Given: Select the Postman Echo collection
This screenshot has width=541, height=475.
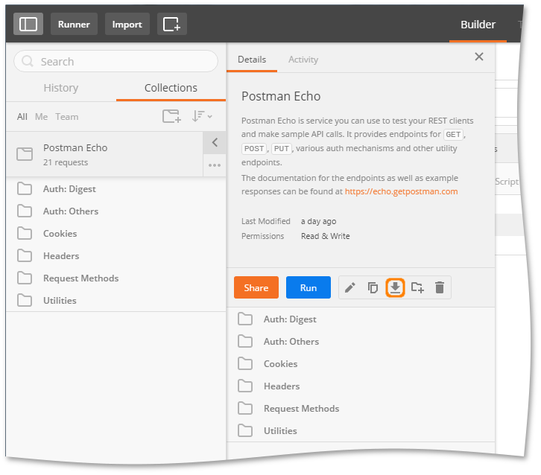Looking at the screenshot, I should pyautogui.click(x=104, y=154).
